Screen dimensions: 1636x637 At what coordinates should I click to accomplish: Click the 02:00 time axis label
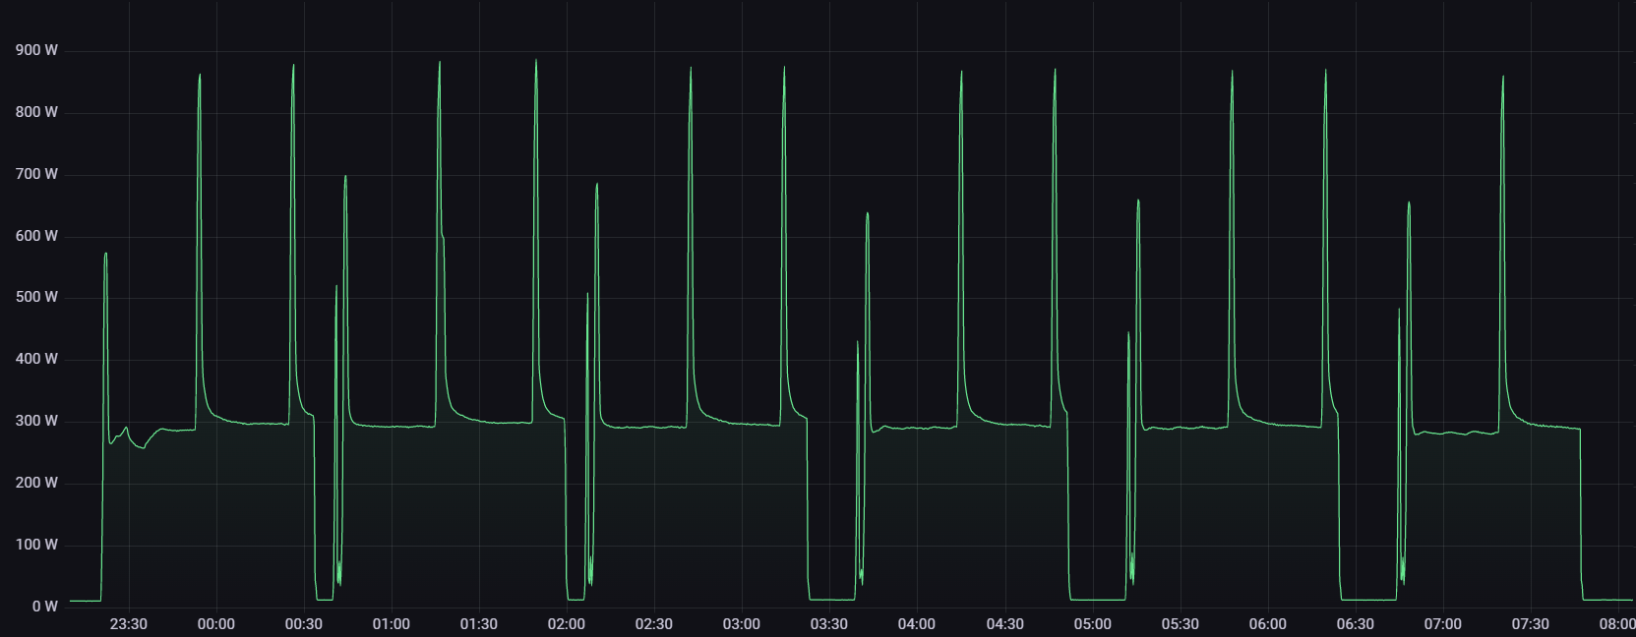[x=566, y=624]
